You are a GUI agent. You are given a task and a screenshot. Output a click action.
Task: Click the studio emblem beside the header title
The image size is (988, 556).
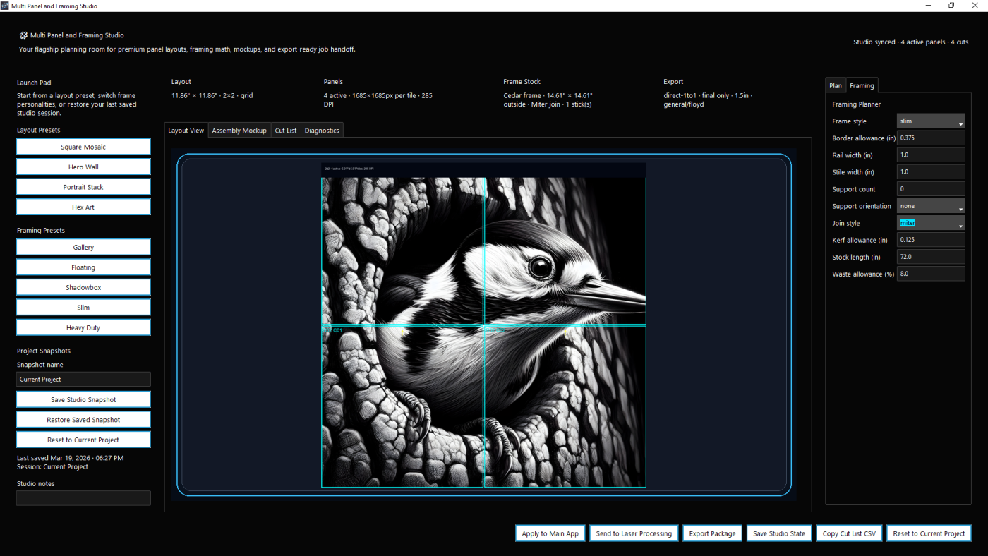tap(23, 35)
